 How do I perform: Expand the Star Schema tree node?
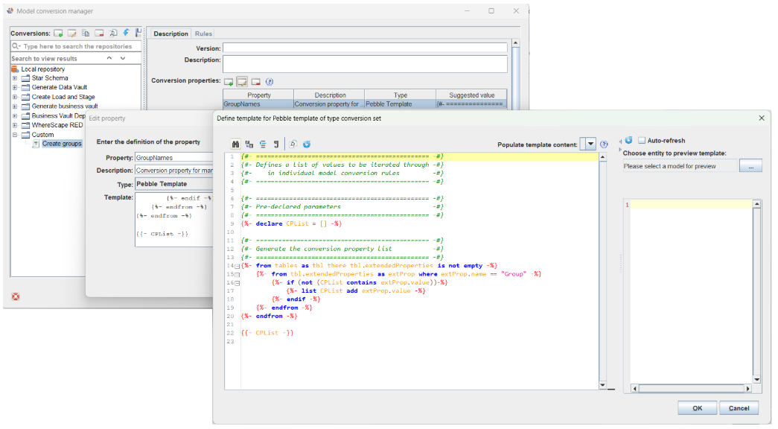15,78
